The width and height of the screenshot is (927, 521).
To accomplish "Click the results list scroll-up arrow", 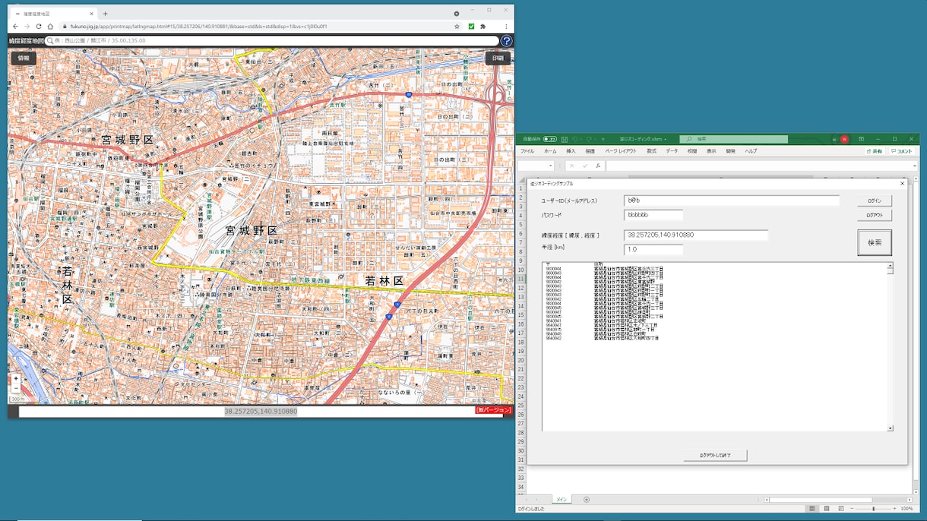I will click(890, 266).
